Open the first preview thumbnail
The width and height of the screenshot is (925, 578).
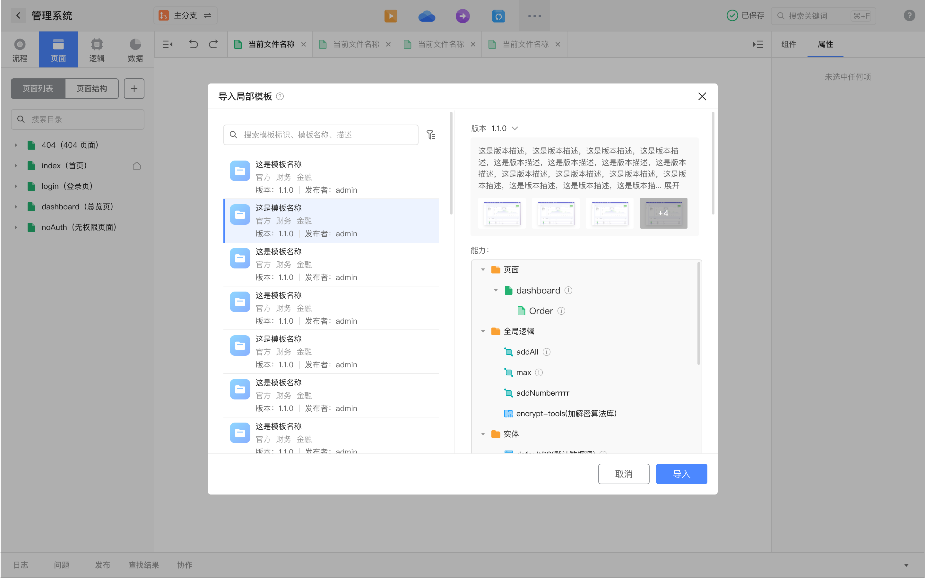pos(501,213)
